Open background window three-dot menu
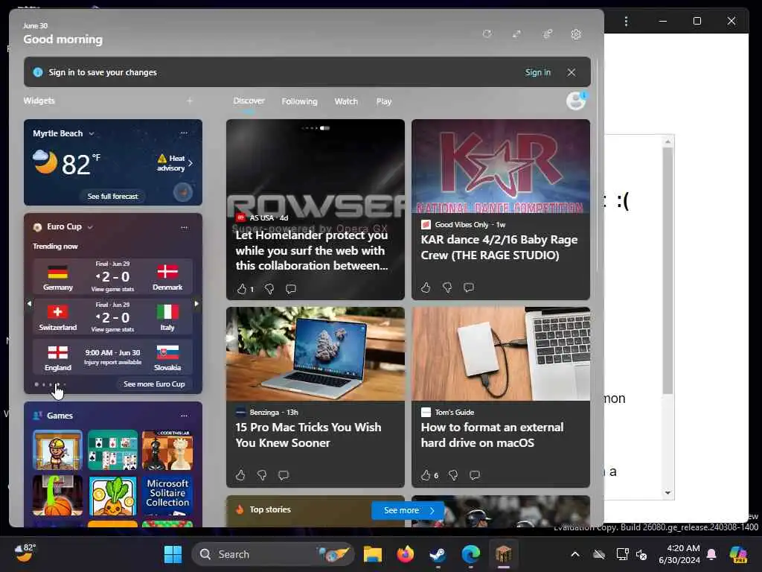Screen dimensions: 762x572 (626, 21)
